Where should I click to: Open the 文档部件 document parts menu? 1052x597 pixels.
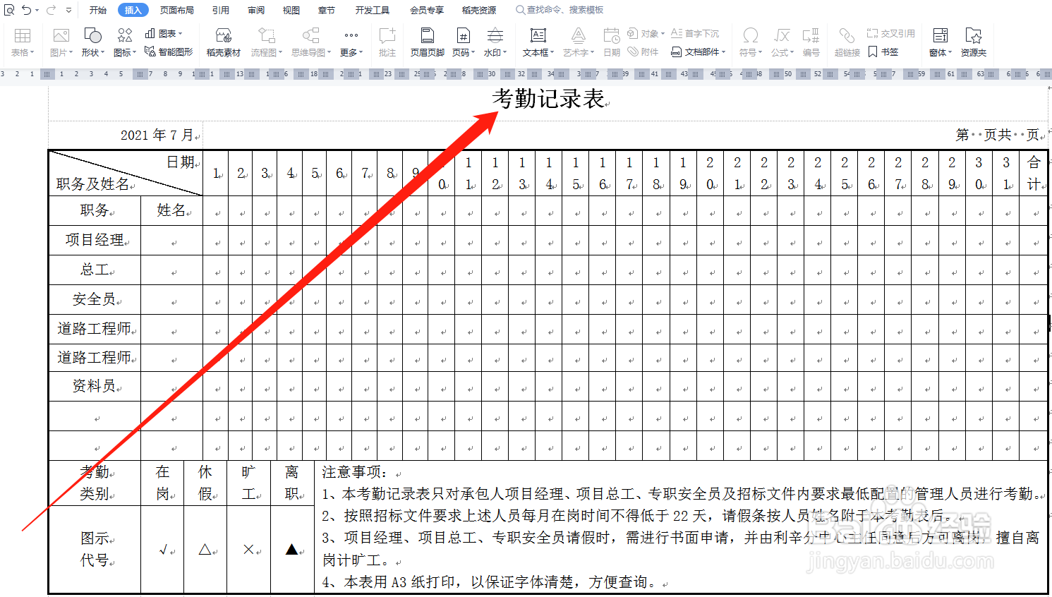point(698,52)
